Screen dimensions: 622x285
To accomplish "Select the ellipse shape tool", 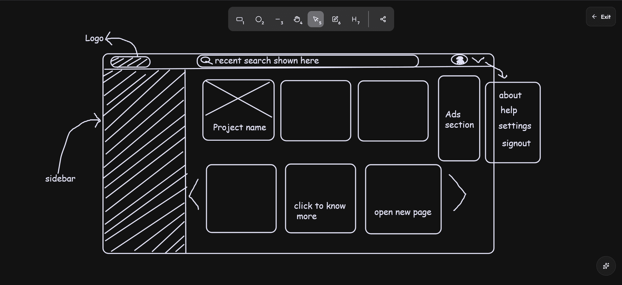I will tap(259, 19).
